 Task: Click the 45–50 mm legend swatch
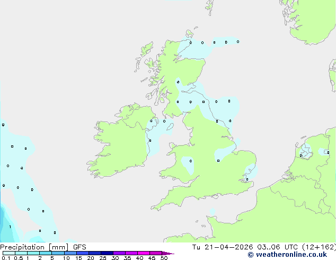pos(156,253)
